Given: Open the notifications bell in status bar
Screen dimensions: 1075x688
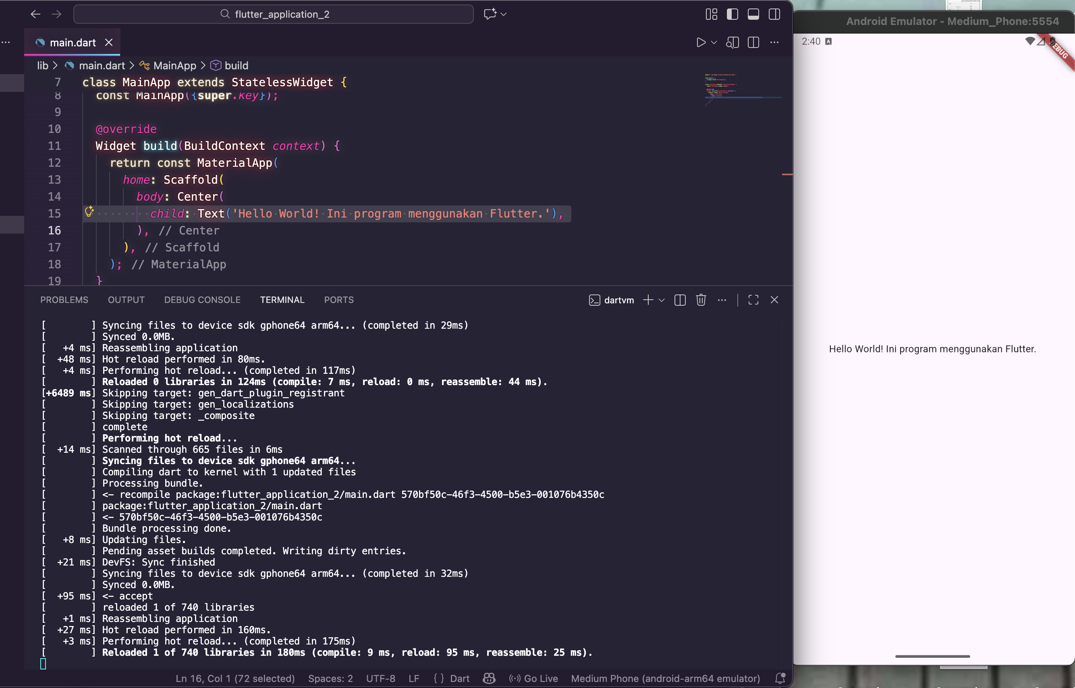Looking at the screenshot, I should (x=780, y=678).
